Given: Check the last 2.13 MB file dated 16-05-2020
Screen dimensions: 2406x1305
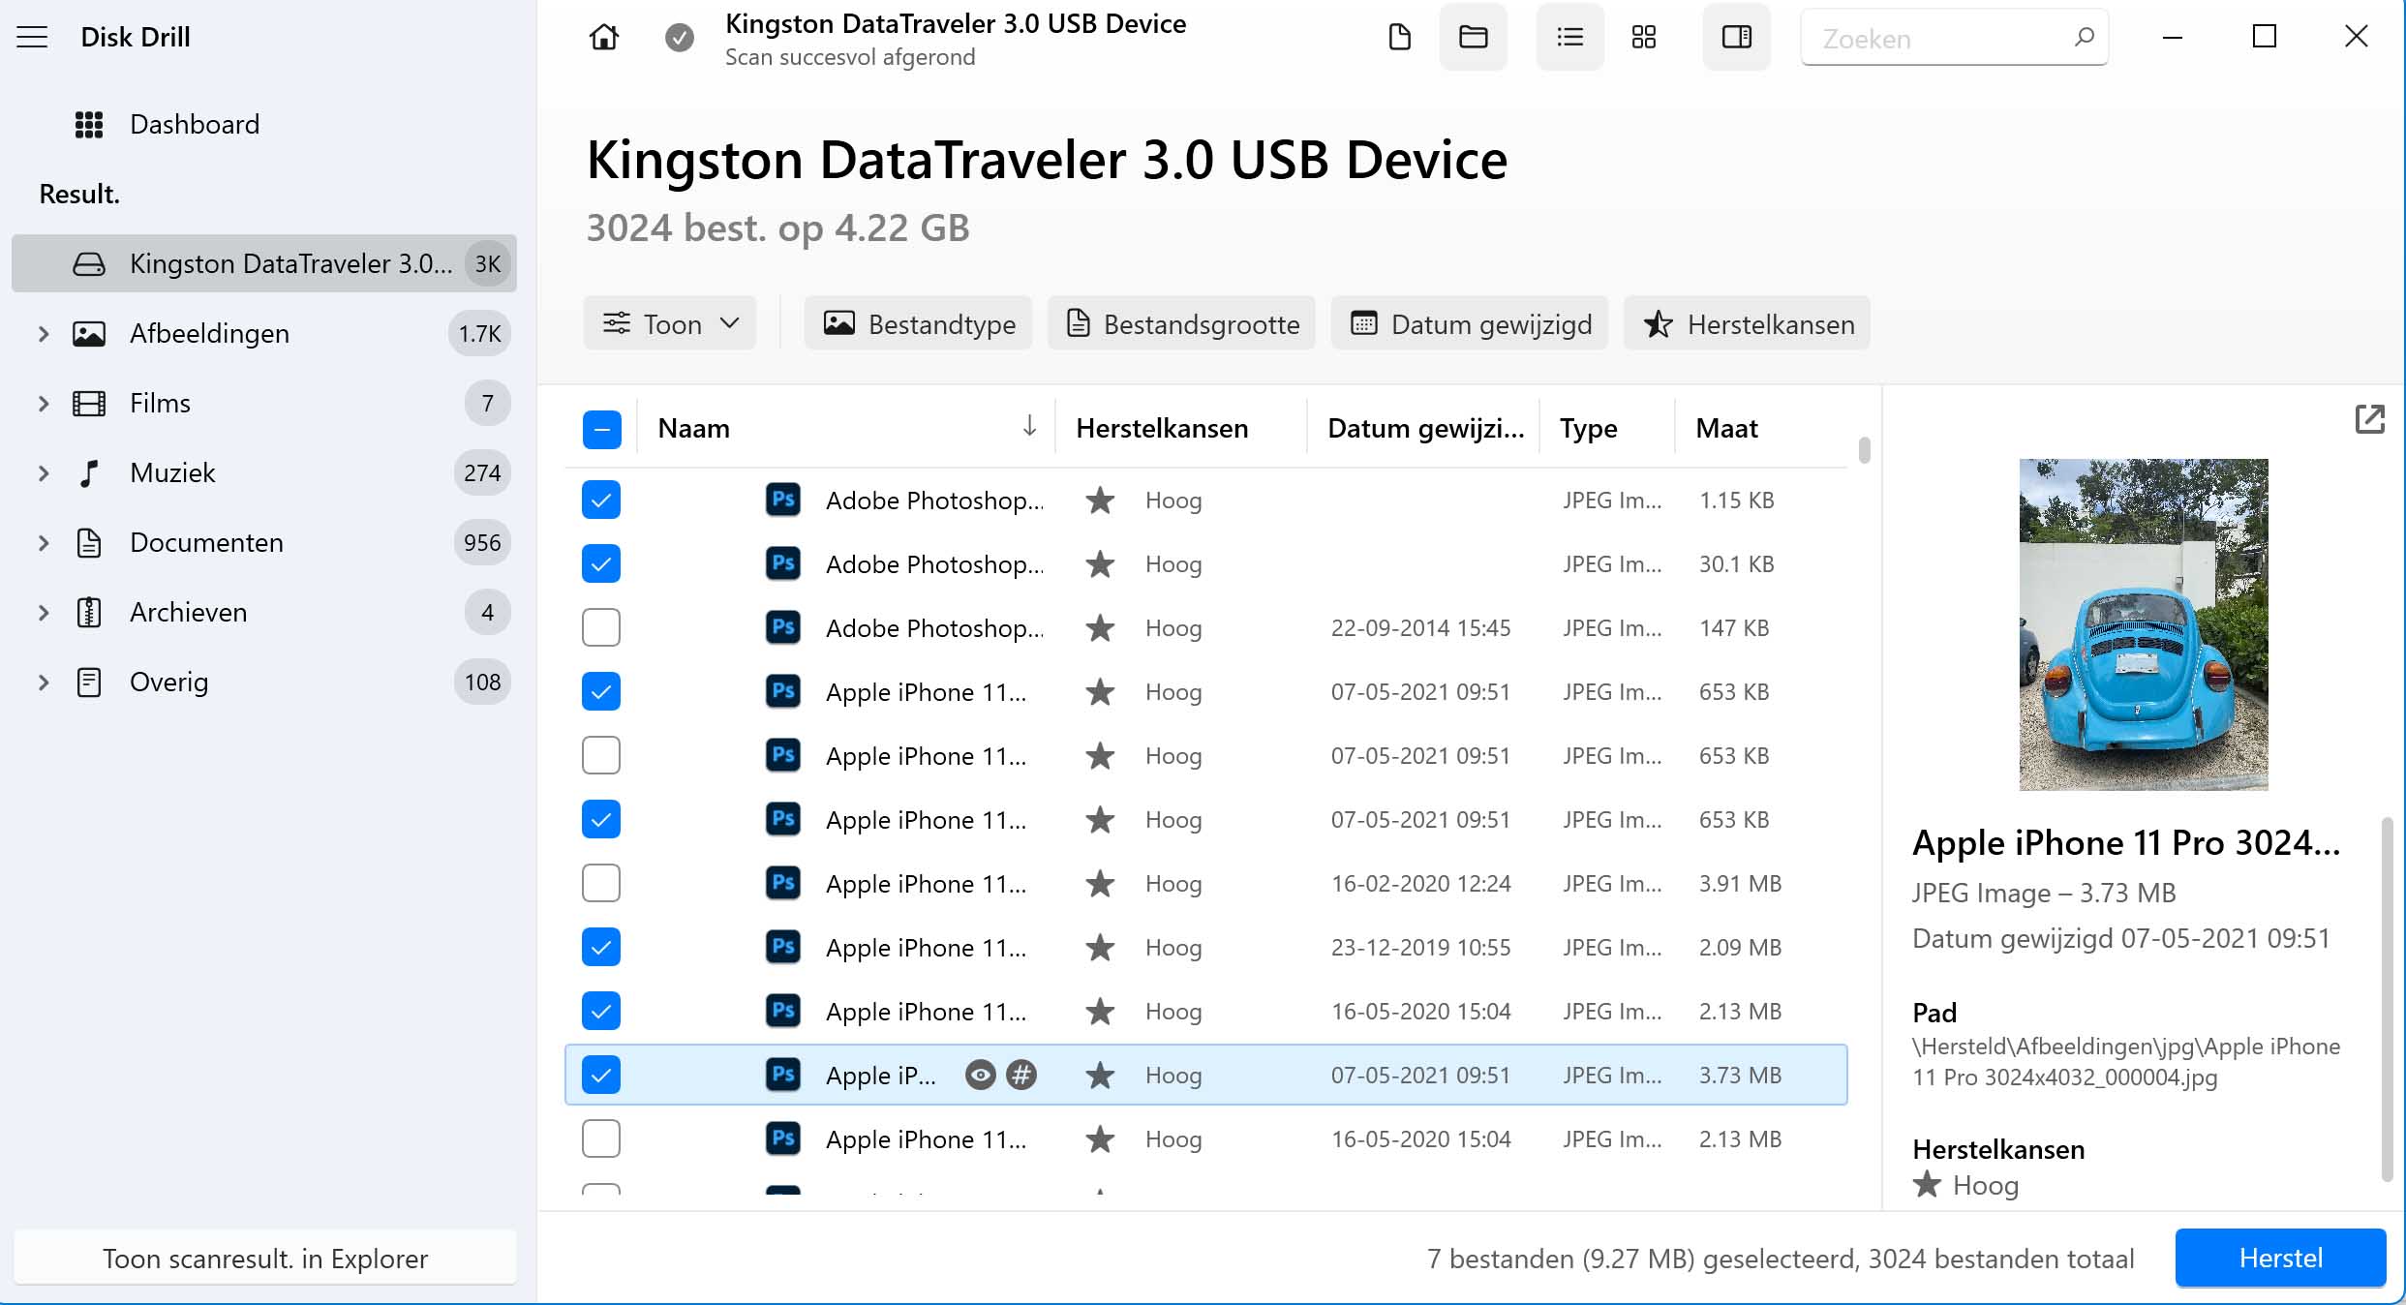Looking at the screenshot, I should click(601, 1138).
